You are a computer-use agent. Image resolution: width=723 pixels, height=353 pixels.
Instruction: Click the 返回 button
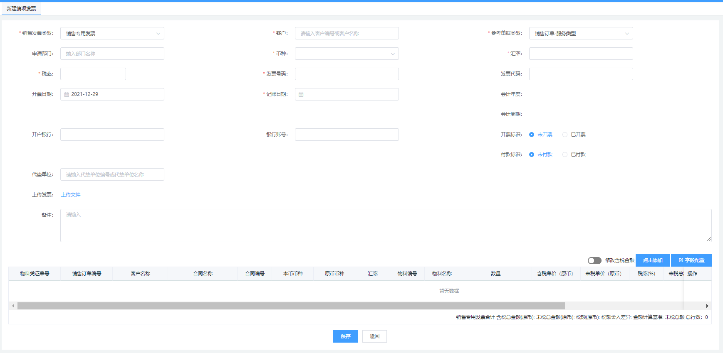click(374, 336)
